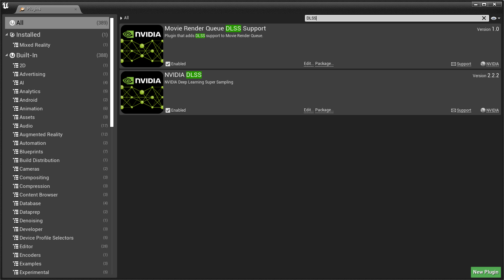Click the Analytics category list icon
The image size is (504, 280).
tap(16, 91)
